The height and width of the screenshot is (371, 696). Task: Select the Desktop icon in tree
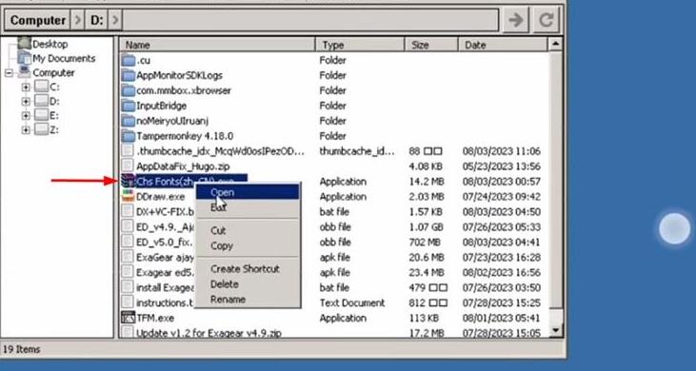tap(25, 44)
